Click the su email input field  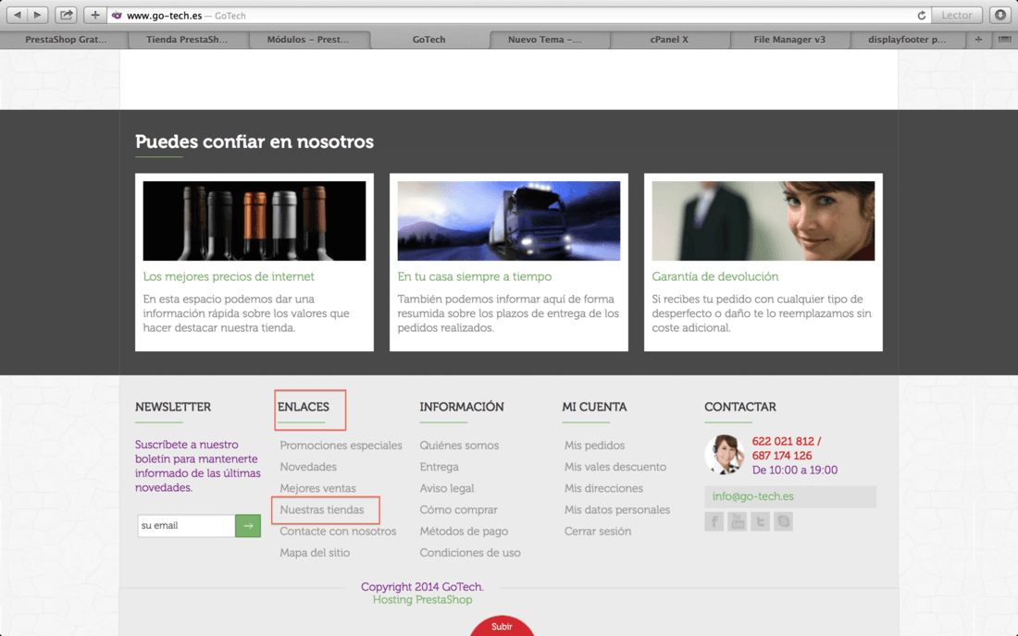click(x=186, y=526)
